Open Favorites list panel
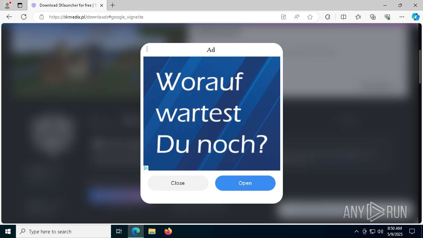 (x=358, y=17)
